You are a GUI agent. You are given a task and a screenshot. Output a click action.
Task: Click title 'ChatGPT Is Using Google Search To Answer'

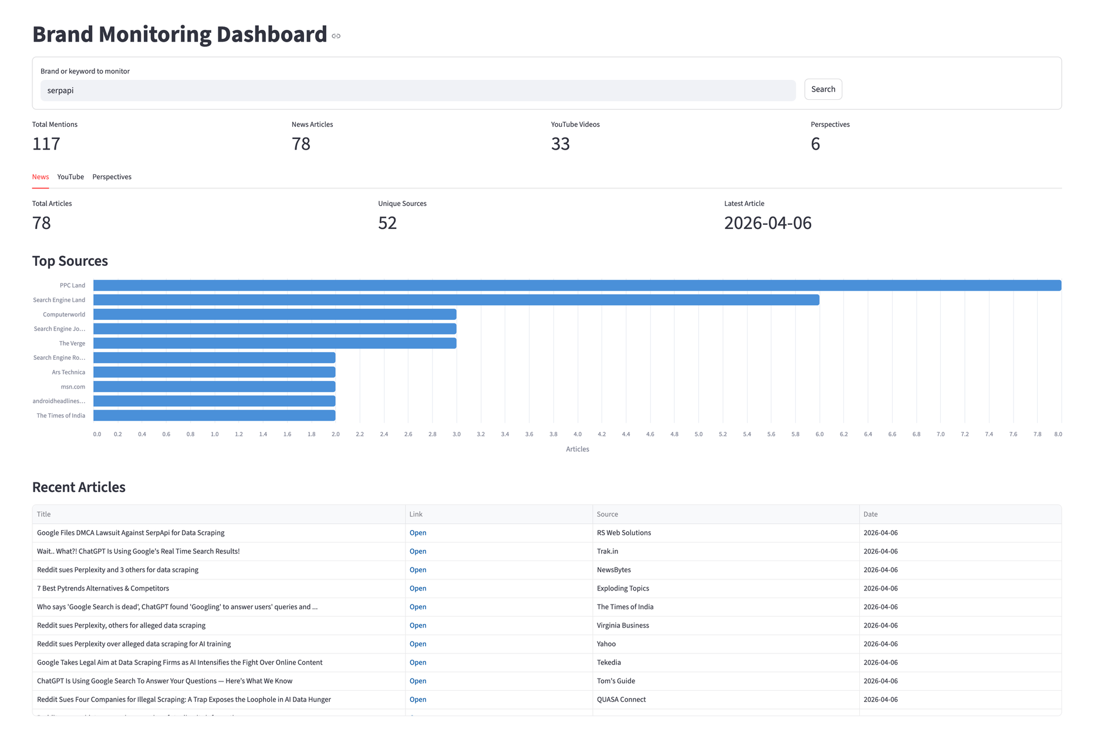[x=165, y=681]
